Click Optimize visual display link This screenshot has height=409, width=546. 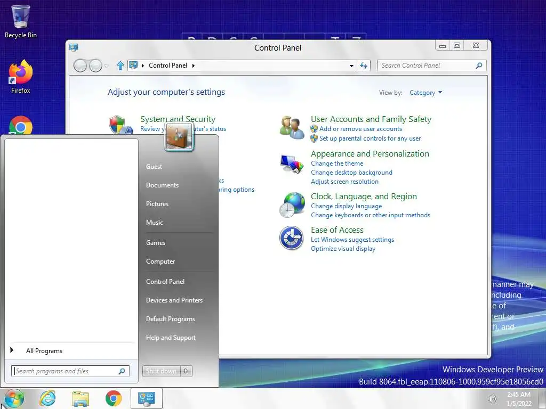343,249
